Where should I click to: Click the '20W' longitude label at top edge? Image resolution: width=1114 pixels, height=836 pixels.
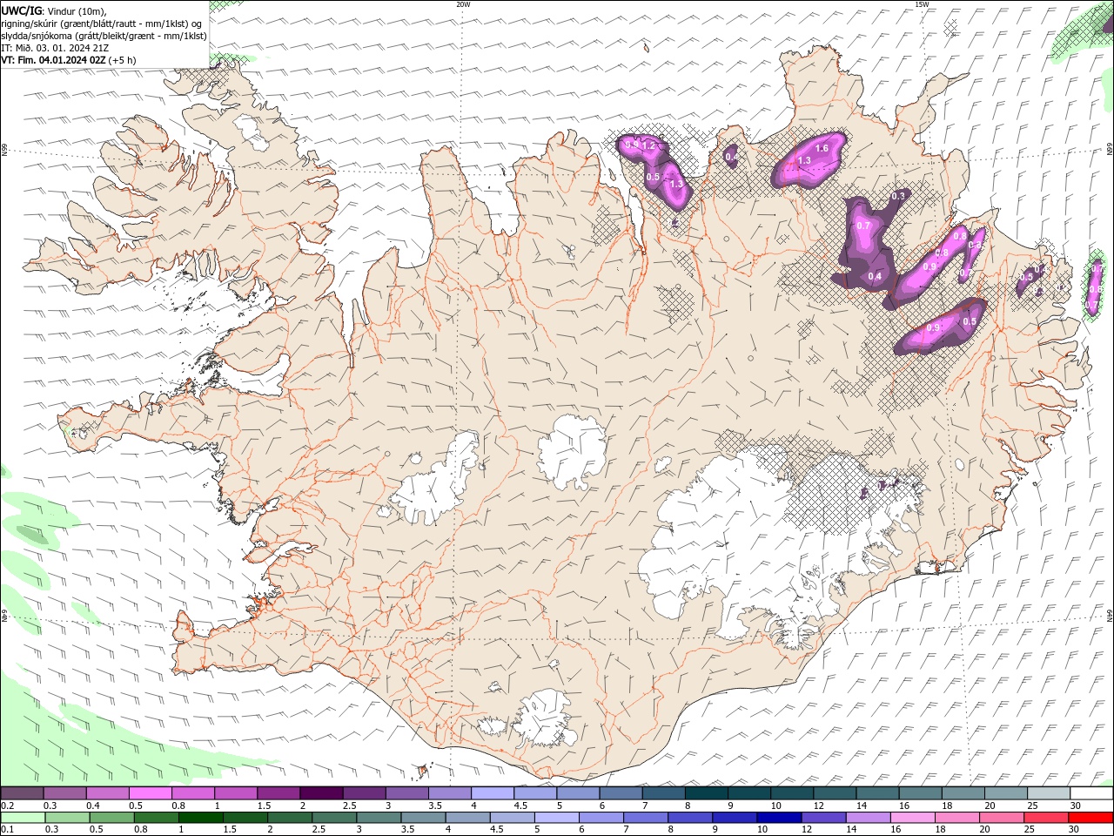pyautogui.click(x=463, y=4)
